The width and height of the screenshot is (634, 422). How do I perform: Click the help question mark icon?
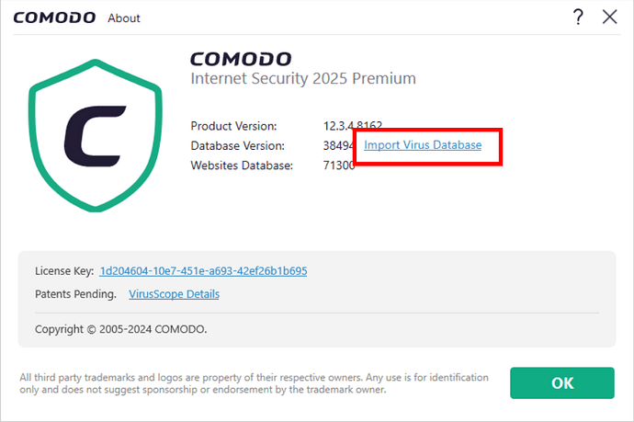(578, 17)
